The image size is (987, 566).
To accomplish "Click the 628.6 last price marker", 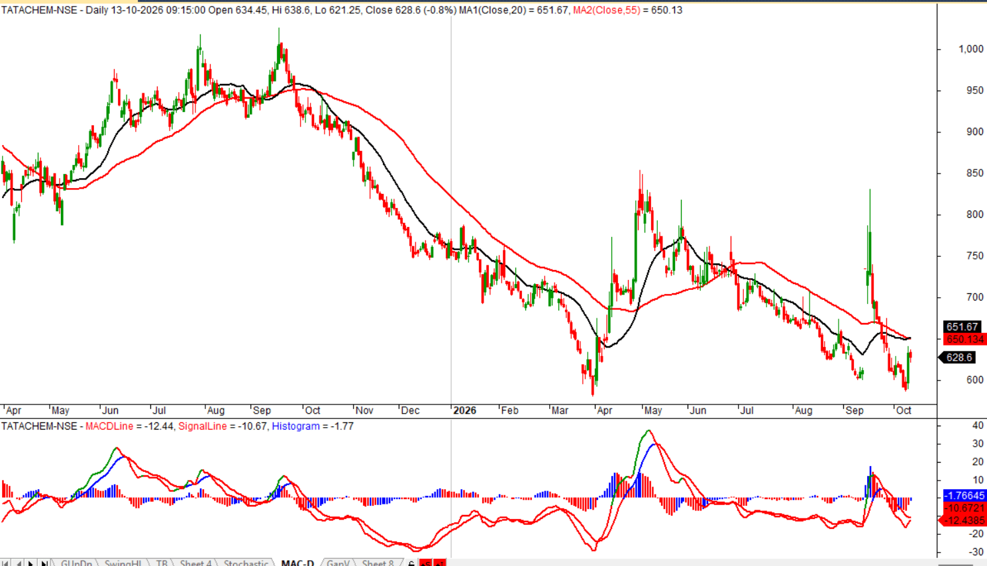I will point(959,357).
